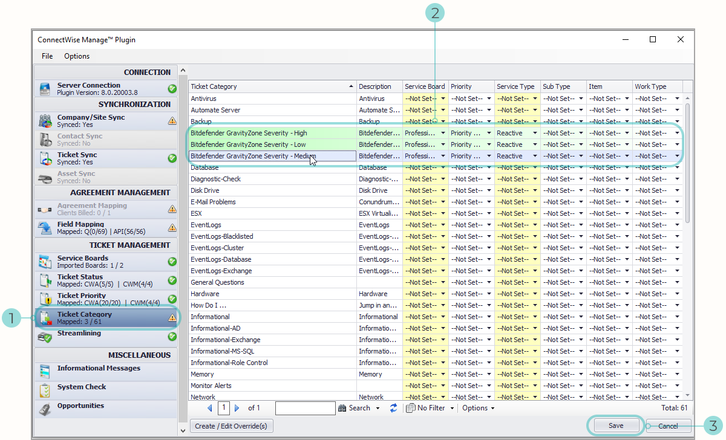The height and width of the screenshot is (440, 726).
Task: Click in the search text field
Action: pos(306,407)
